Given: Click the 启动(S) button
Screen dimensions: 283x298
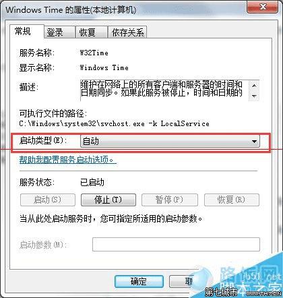Looking at the screenshot, I should 48,200.
